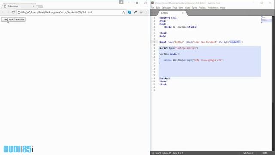
Task: Click the function newDoc() code line
Action: (169, 54)
